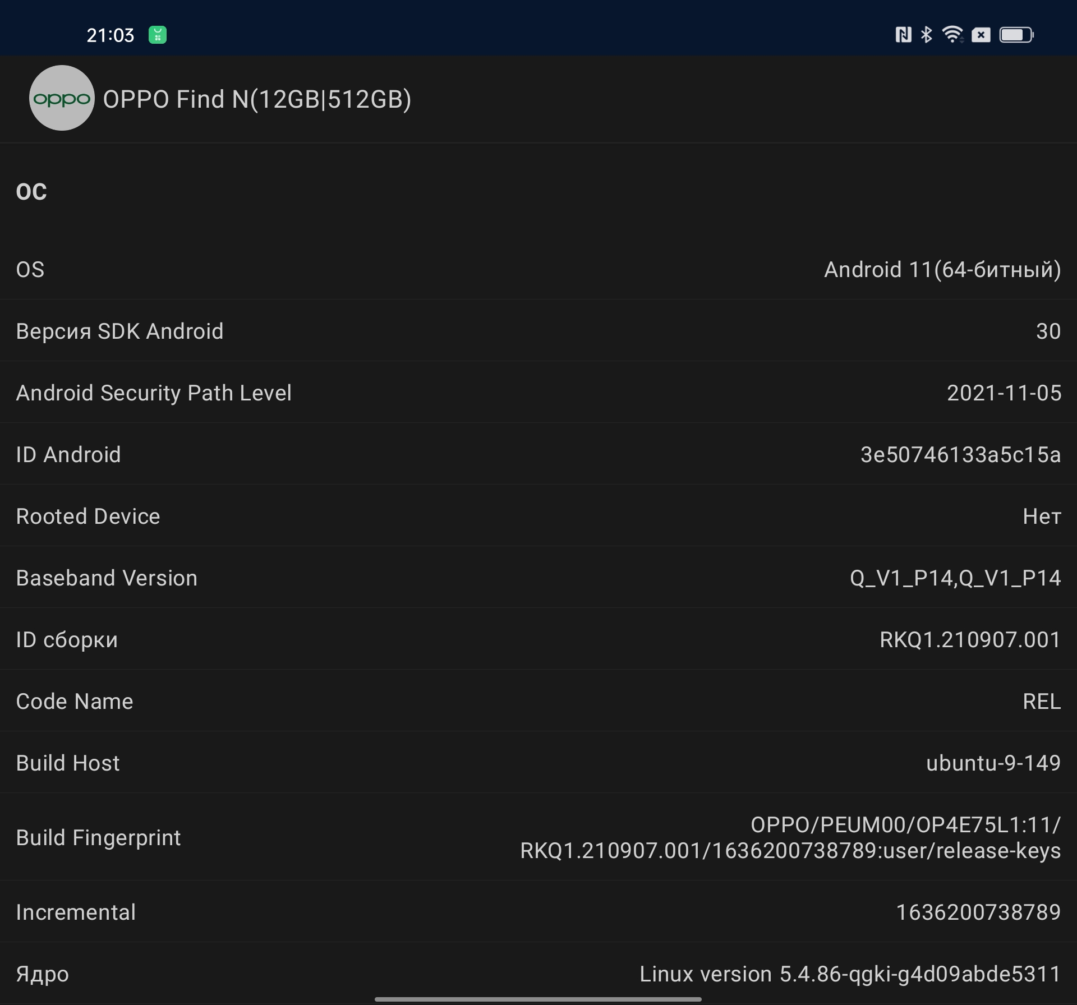Select the Ядро Linux version row
This screenshot has height=1005, width=1077.
[x=538, y=974]
